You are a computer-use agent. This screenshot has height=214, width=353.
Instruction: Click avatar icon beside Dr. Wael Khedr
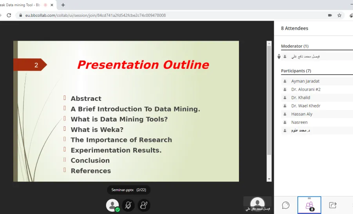click(x=285, y=106)
